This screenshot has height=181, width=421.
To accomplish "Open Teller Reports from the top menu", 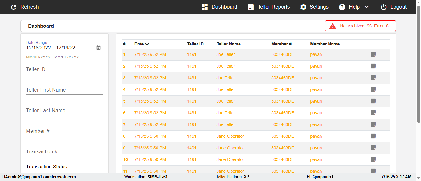I will [269, 7].
